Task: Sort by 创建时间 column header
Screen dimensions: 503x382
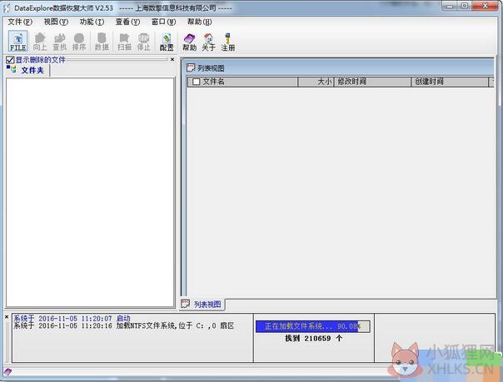Action: coord(450,82)
